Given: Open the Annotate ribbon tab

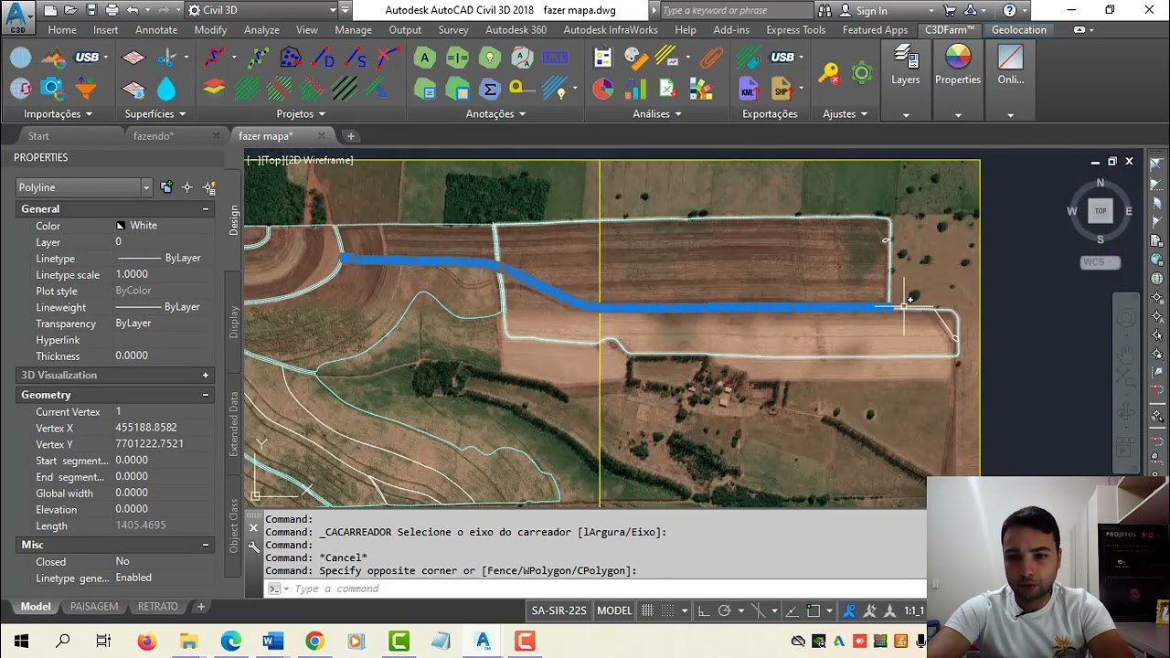Looking at the screenshot, I should click(x=156, y=29).
